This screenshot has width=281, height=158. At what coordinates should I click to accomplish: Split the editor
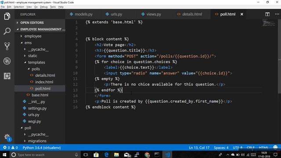pos(267,14)
